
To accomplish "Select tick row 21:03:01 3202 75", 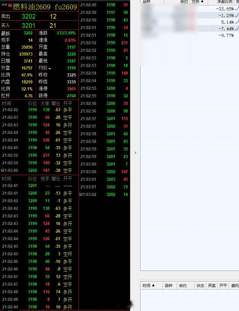I will click(105, 187).
